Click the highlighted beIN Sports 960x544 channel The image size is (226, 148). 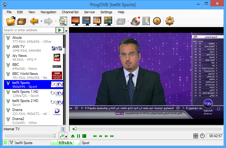[x=33, y=85]
